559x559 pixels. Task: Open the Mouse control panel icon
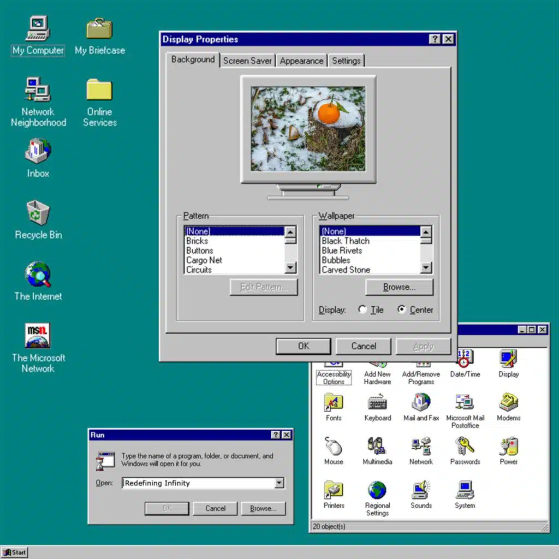tap(334, 447)
